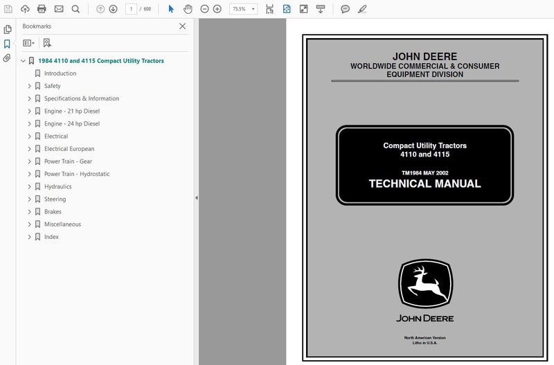Expand Power Train - Gear chevron
This screenshot has width=554, height=365.
pyautogui.click(x=29, y=161)
